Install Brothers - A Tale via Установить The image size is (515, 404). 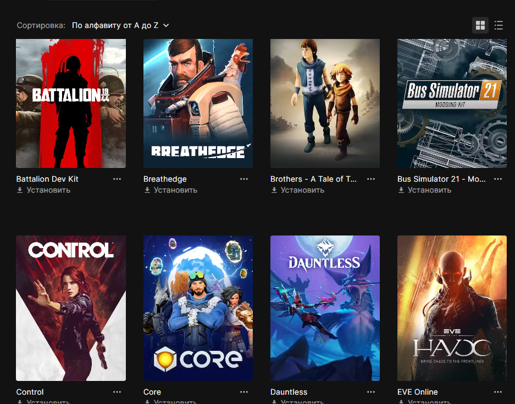pyautogui.click(x=297, y=190)
